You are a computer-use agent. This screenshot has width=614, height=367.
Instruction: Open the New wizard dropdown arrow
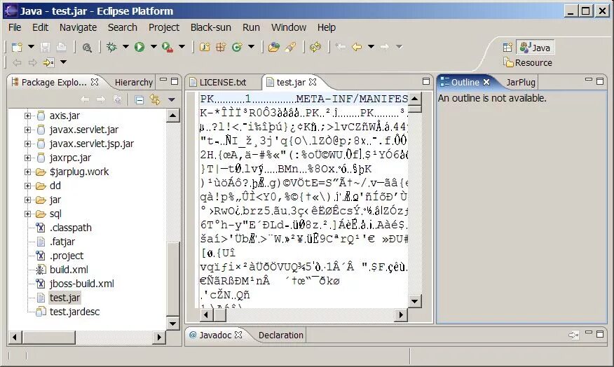pos(31,47)
